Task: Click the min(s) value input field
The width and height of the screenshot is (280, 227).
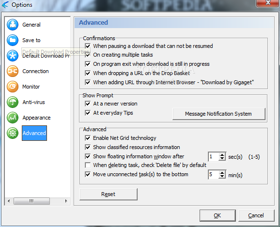Action: (x=214, y=175)
